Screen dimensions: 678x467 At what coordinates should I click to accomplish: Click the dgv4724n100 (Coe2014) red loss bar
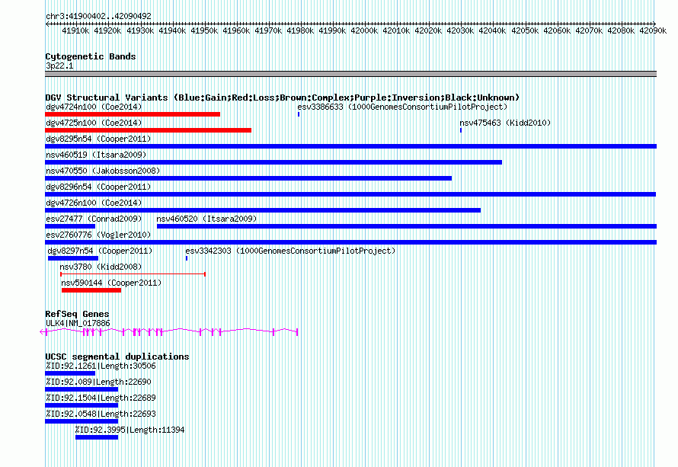[x=133, y=114]
